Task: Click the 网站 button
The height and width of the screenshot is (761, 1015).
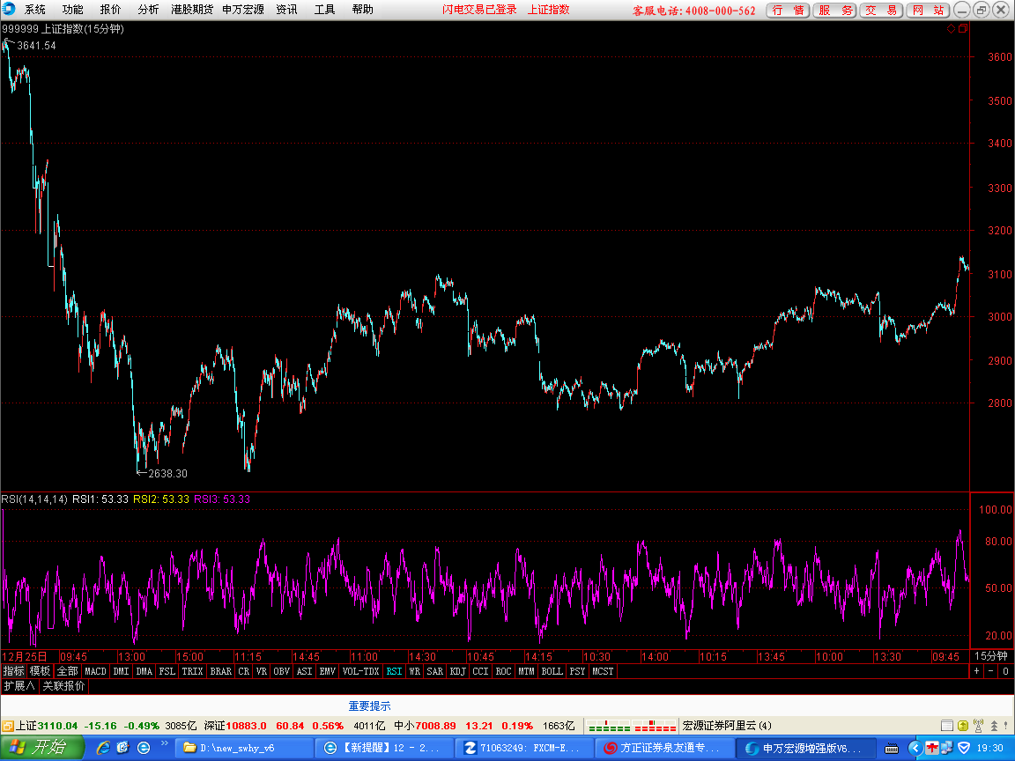Action: 928,11
